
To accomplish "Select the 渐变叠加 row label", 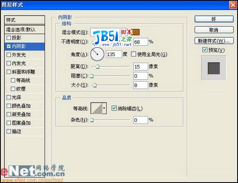I will point(21,114).
